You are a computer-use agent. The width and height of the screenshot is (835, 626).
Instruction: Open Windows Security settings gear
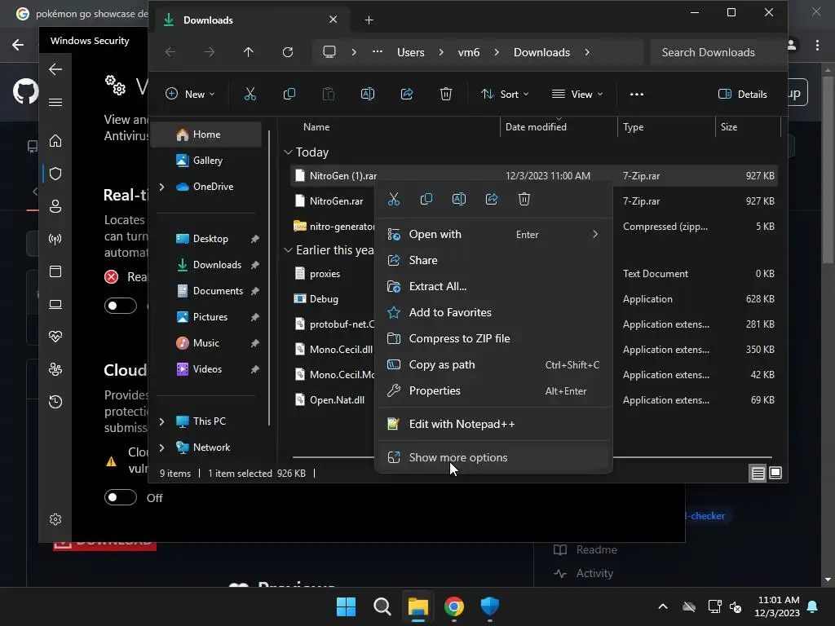click(x=55, y=519)
